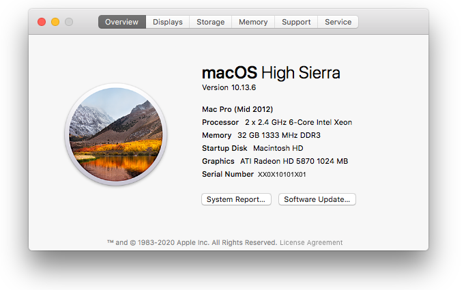466x290 pixels.
Task: Click ATI Radeon HD 5870 1024 MB text
Action: [294, 161]
